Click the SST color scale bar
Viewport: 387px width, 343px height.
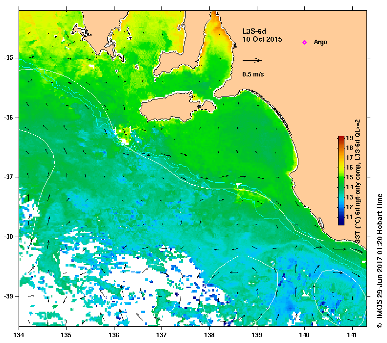click(x=341, y=180)
